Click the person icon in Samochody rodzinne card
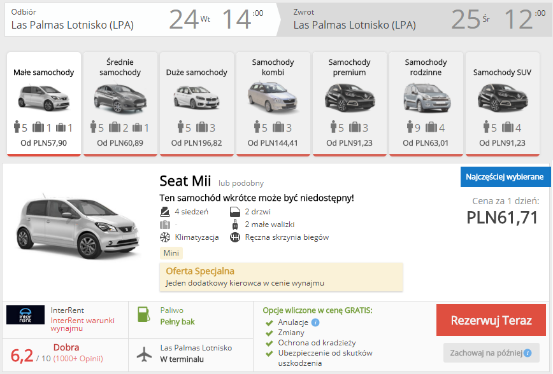Image resolution: width=553 pixels, height=374 pixels. (x=410, y=127)
